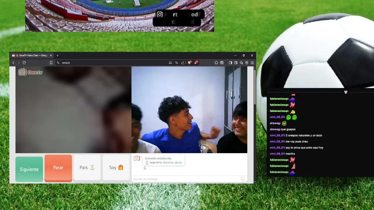Open the emoji smiley picker
Viewport: 374px width, 210px height.
(x=243, y=179)
